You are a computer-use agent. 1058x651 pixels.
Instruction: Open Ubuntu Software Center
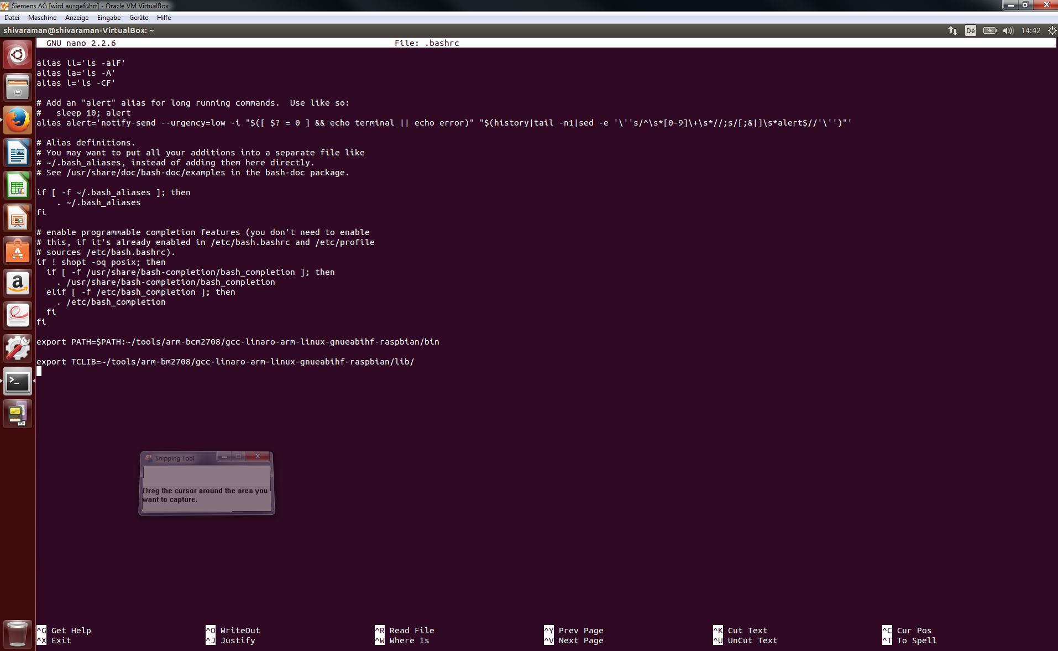point(18,251)
